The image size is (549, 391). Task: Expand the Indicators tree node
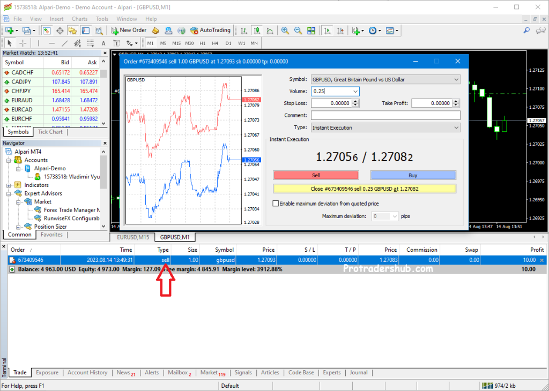pyautogui.click(x=10, y=185)
